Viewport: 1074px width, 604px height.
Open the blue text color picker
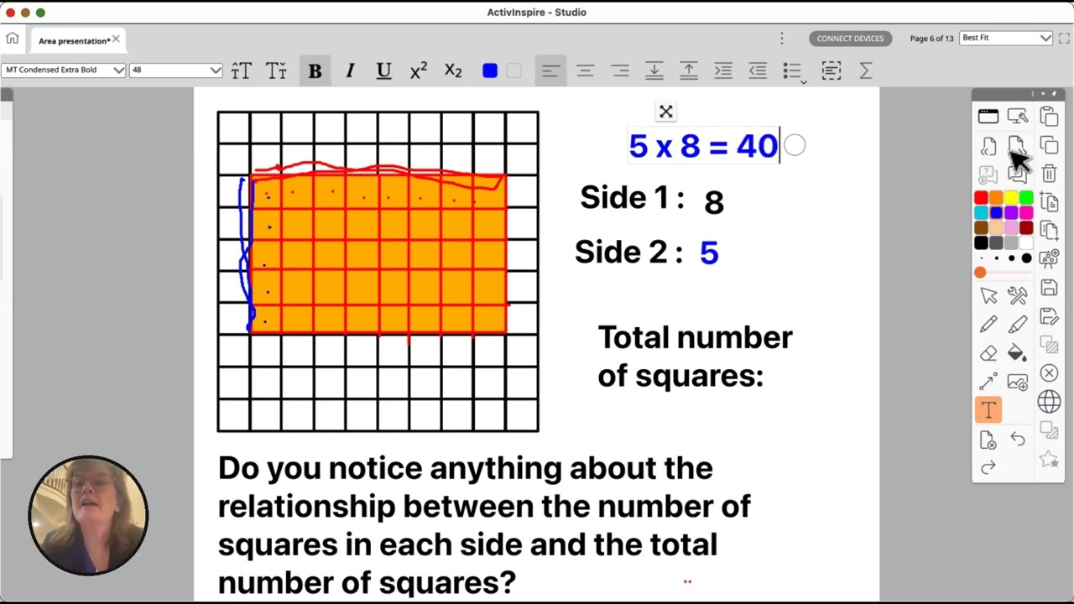[x=490, y=71]
